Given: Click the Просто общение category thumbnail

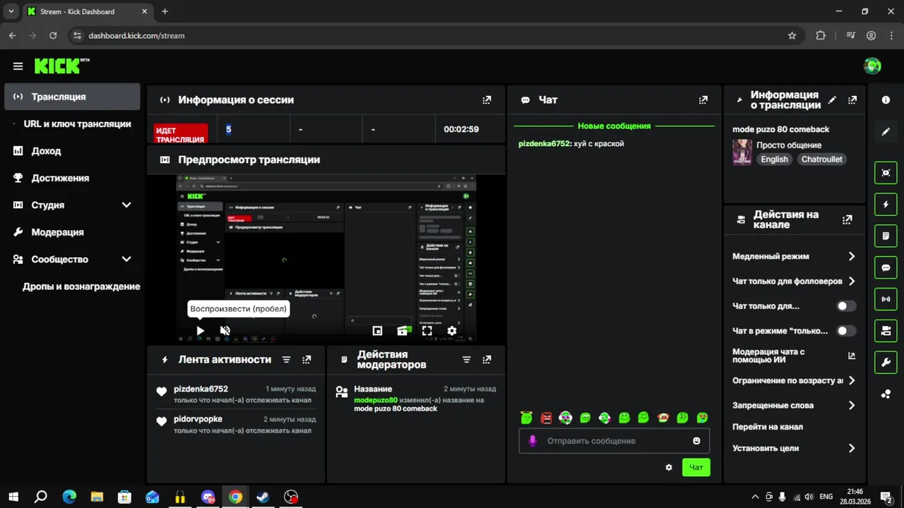Looking at the screenshot, I should coord(742,152).
